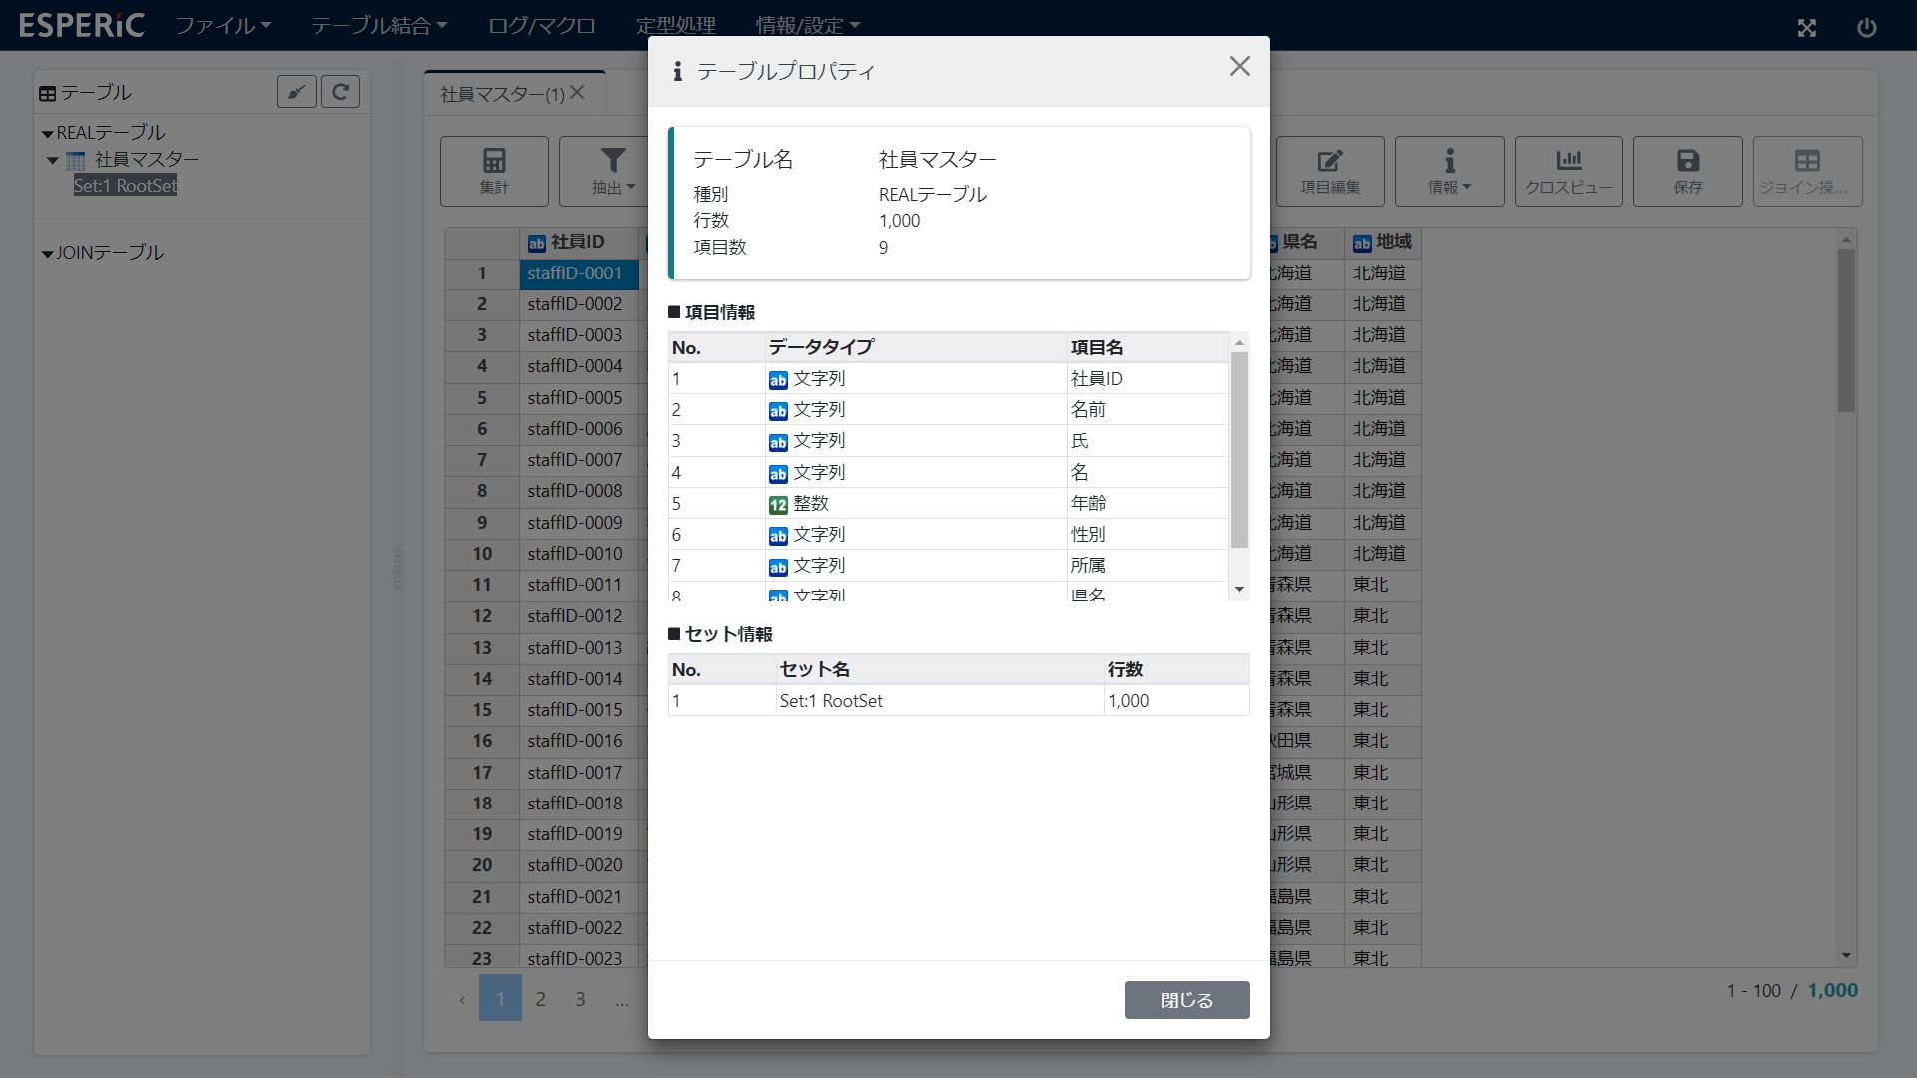Select the Set:1 RootSet tree item
This screenshot has width=1917, height=1078.
point(125,186)
